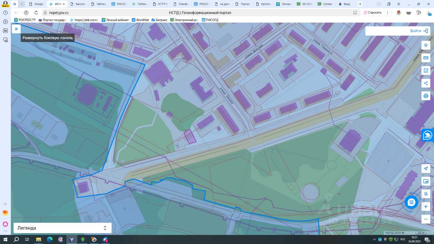Print the current map view
The width and height of the screenshot is (434, 244).
tap(426, 96)
